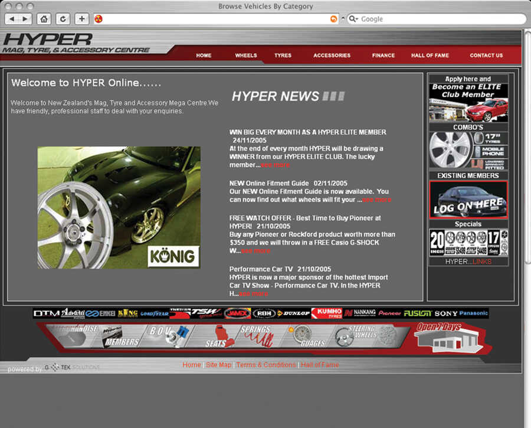Image resolution: width=531 pixels, height=428 pixels.
Task: Open the WHEELS navigation tab
Action: [246, 55]
